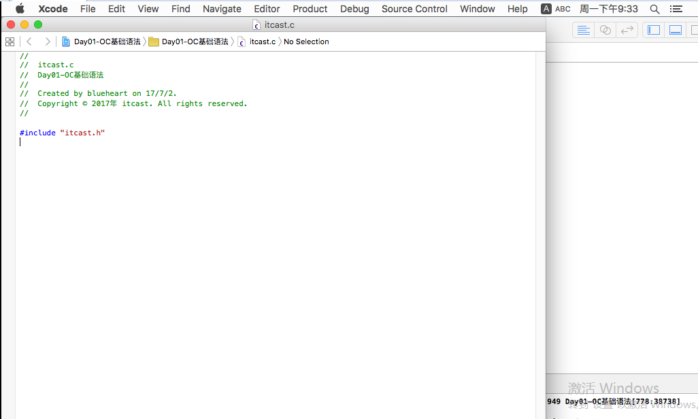Viewport: 698px width, 419px height.
Task: Click the input source A icon
Action: (x=546, y=9)
